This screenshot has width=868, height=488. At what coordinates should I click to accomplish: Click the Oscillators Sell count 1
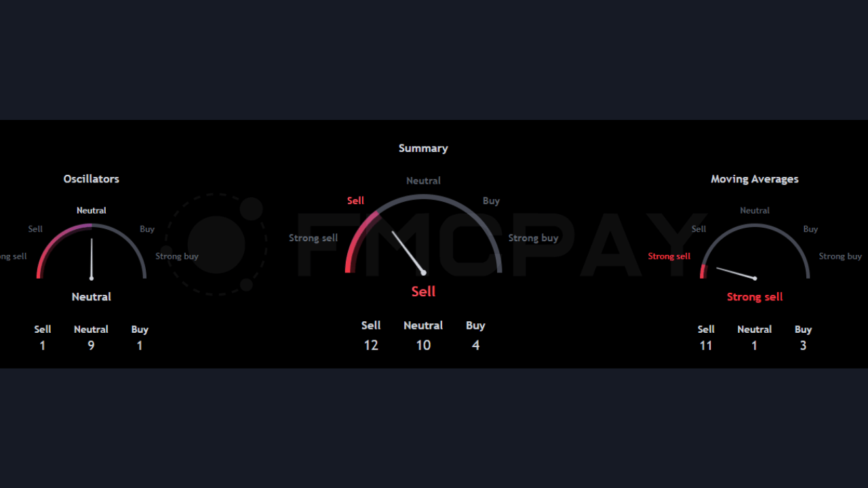click(42, 346)
